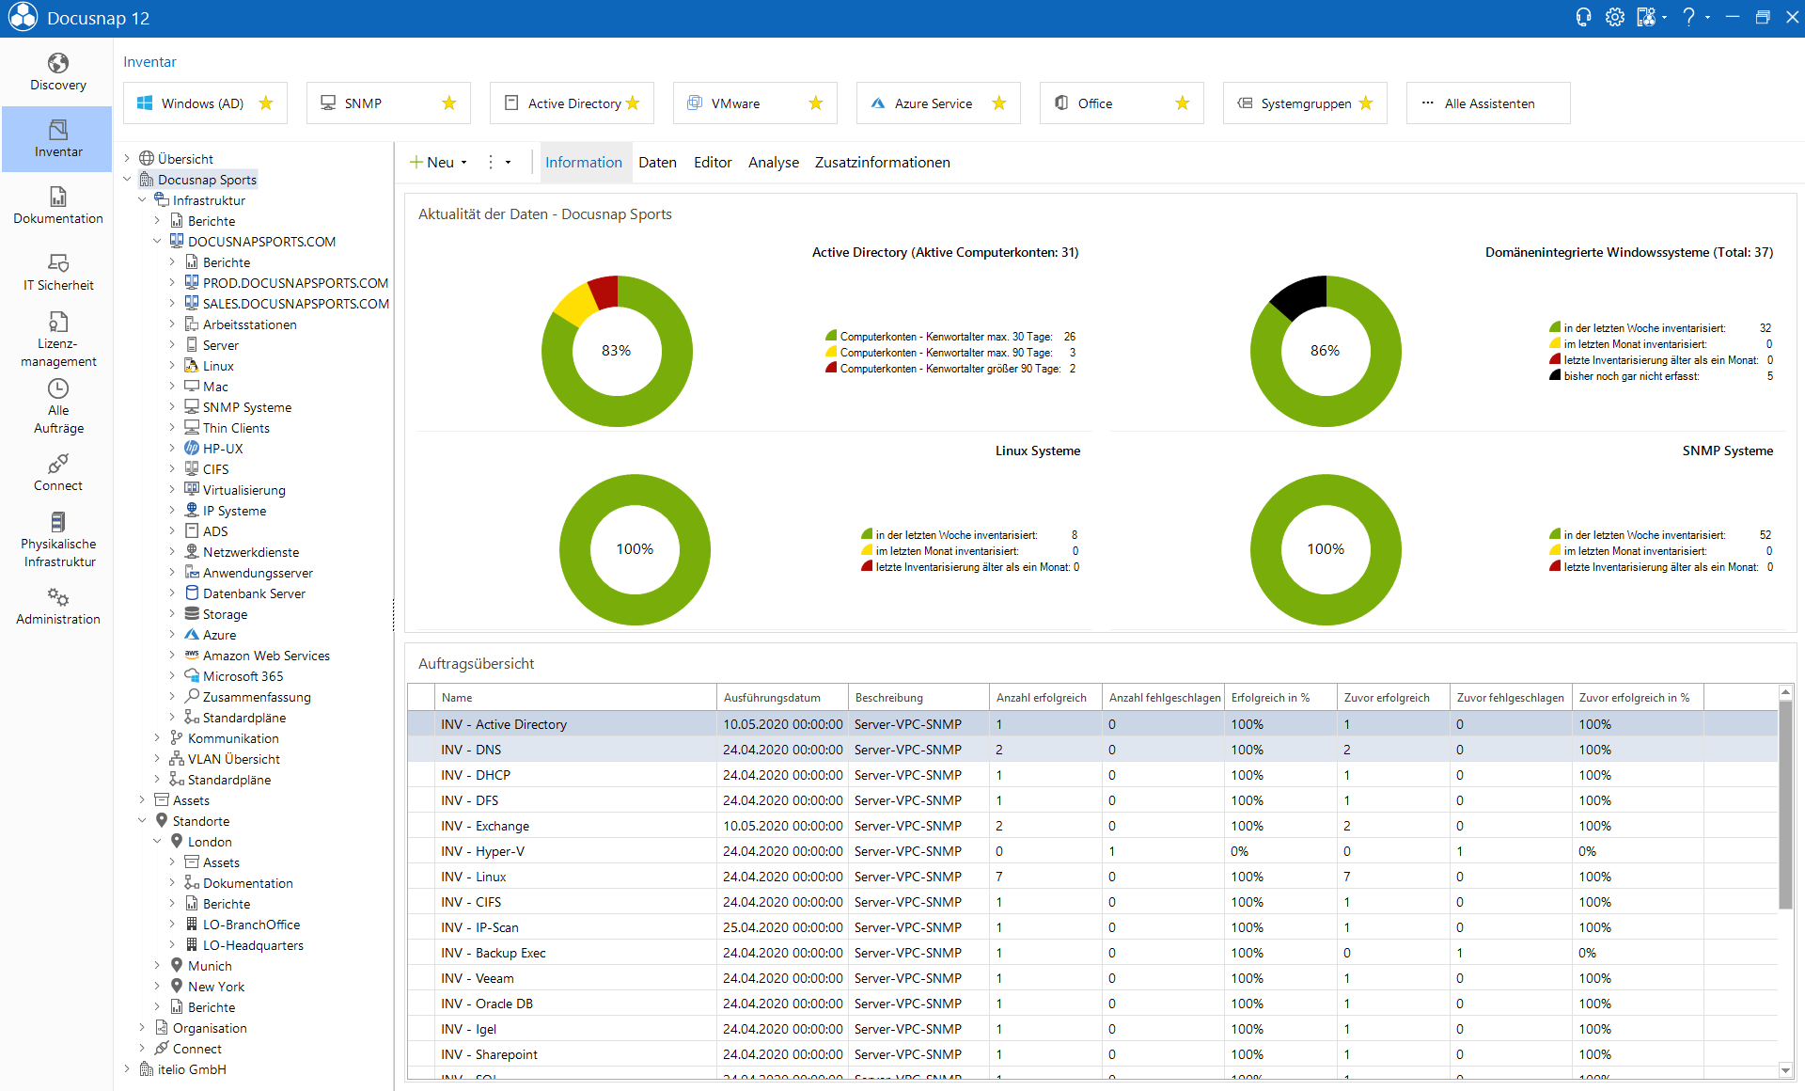Open the IT Sicherheit sidebar section
This screenshot has width=1805, height=1091.
click(x=57, y=273)
